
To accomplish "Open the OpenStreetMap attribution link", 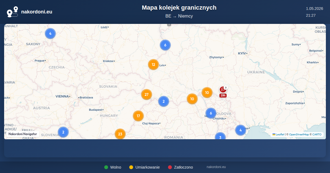I will [299, 135].
